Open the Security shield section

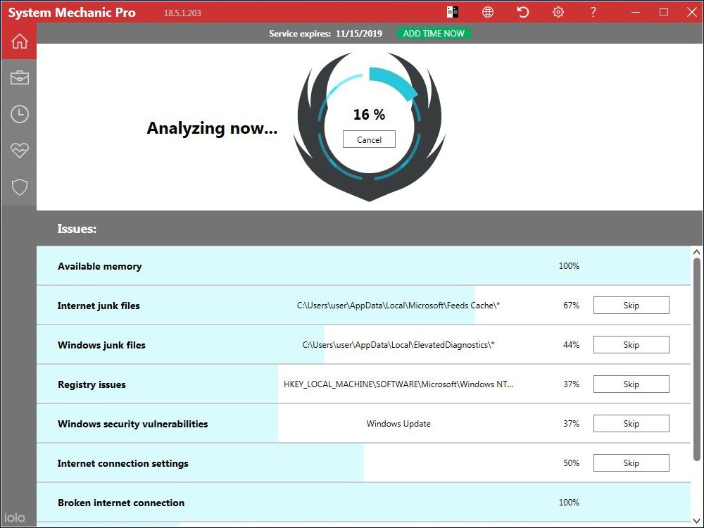tap(19, 187)
